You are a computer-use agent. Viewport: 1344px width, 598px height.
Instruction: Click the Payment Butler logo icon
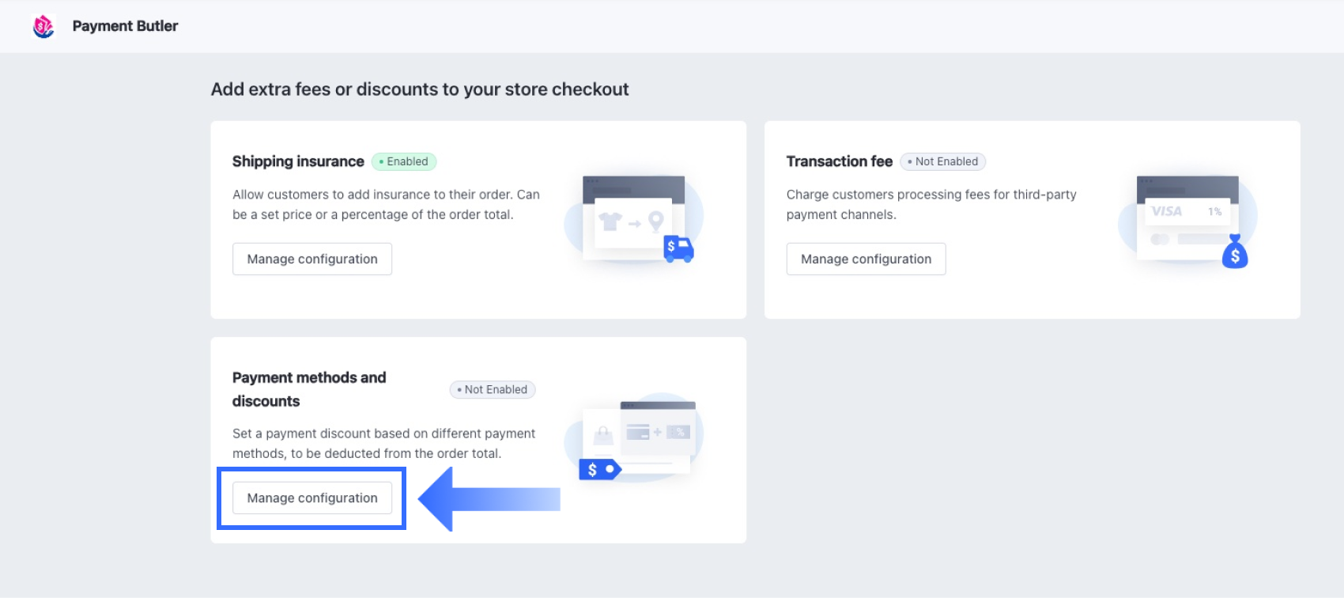[x=43, y=26]
